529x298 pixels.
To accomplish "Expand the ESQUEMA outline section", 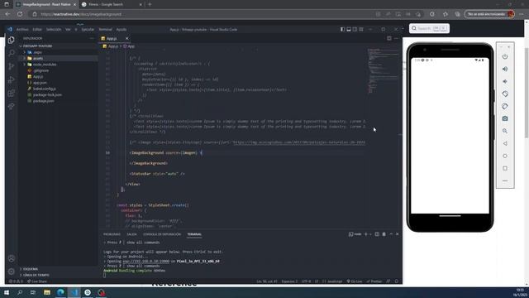I will pyautogui.click(x=31, y=269).
